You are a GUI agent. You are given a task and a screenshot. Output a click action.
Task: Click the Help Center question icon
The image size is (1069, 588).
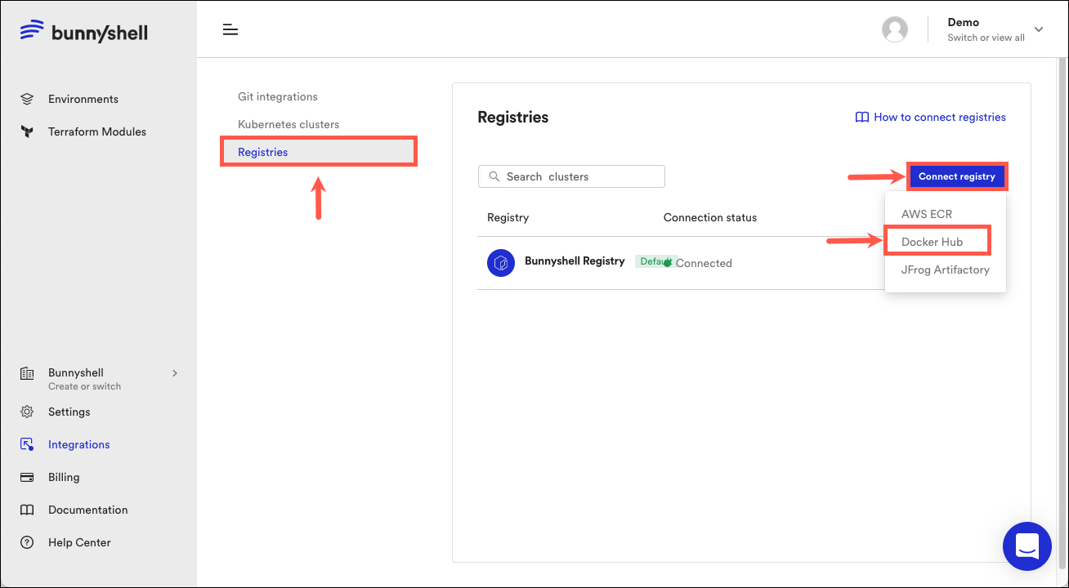pos(27,542)
